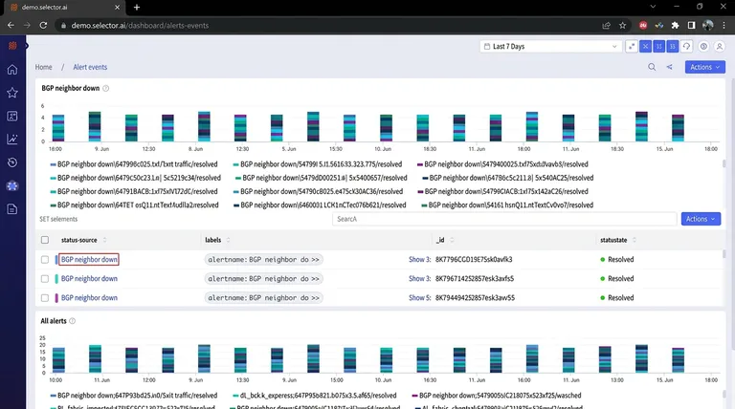
Task: Click the table search input field
Action: 504,219
